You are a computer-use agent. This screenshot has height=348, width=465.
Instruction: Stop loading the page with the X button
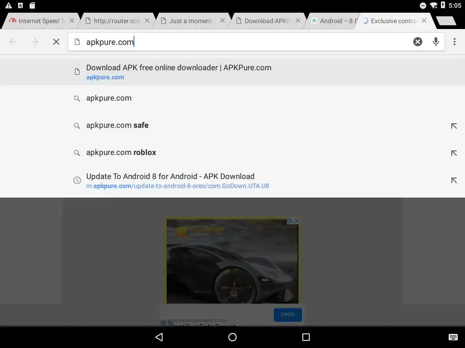56,42
